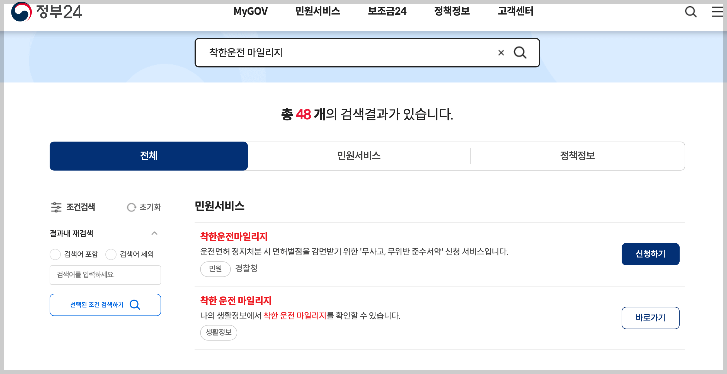Image resolution: width=727 pixels, height=374 pixels.
Task: Click the 조건검색 filter sliders icon
Action: [x=56, y=207]
